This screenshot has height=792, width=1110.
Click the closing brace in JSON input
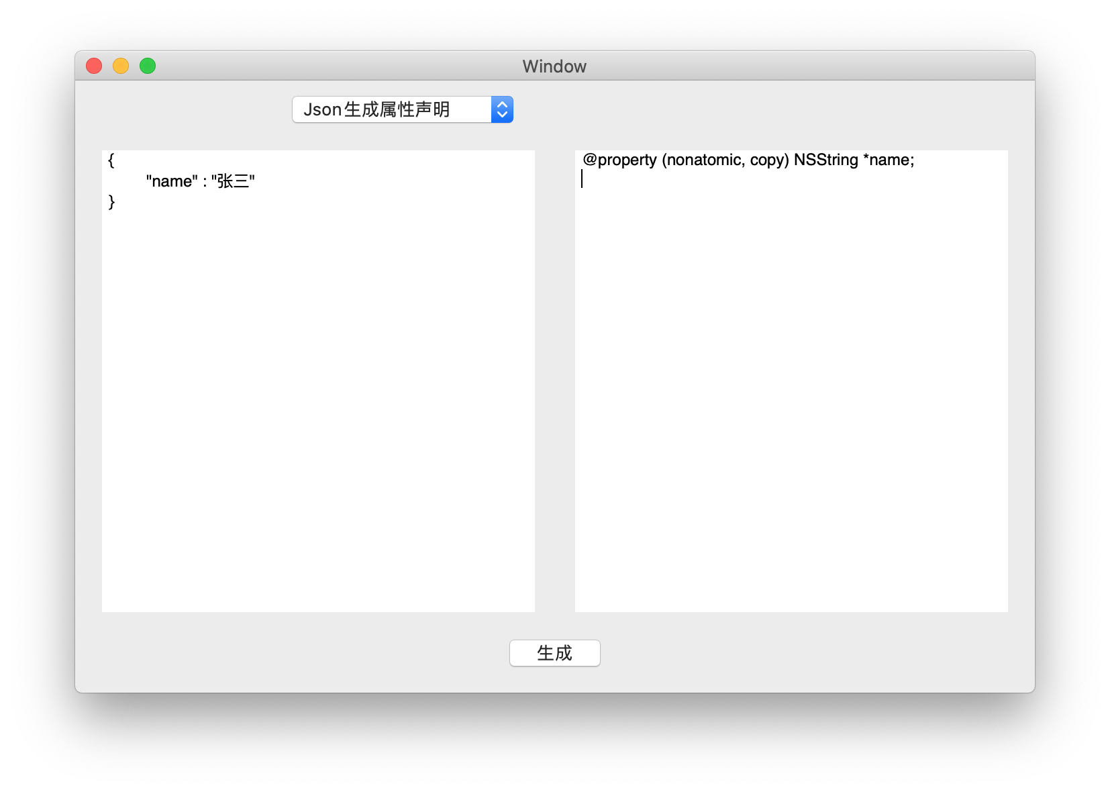[x=111, y=202]
